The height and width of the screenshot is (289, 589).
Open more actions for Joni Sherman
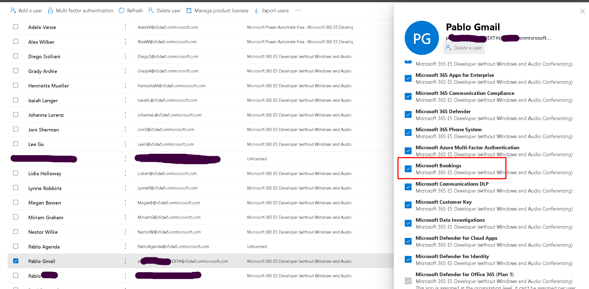coord(125,129)
